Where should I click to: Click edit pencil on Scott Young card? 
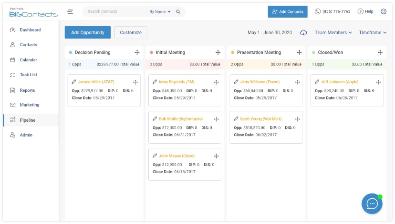point(236,118)
